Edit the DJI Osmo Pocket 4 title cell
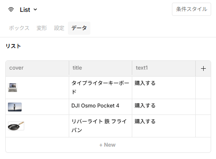216x159 pixels. 101,107
